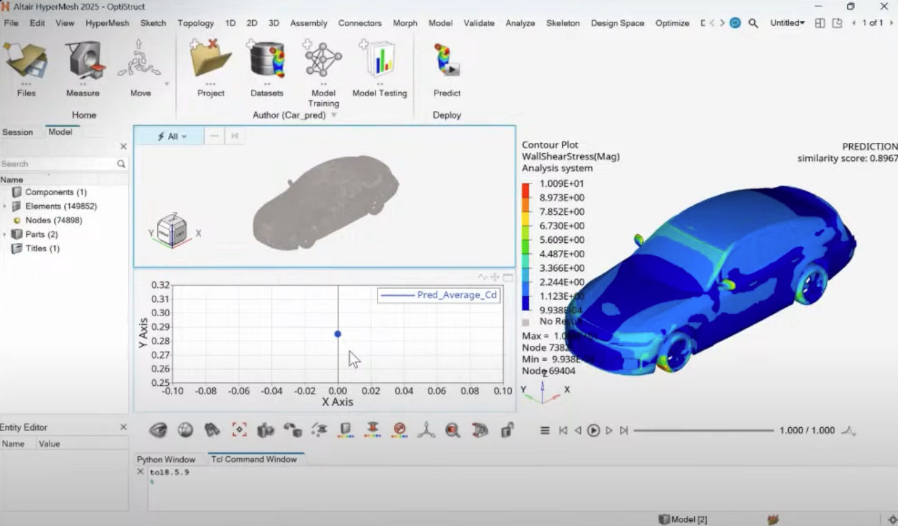The image size is (898, 526).
Task: Step forward one animation frame
Action: click(609, 431)
